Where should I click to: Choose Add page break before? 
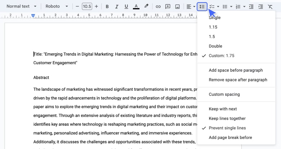click(x=236, y=137)
